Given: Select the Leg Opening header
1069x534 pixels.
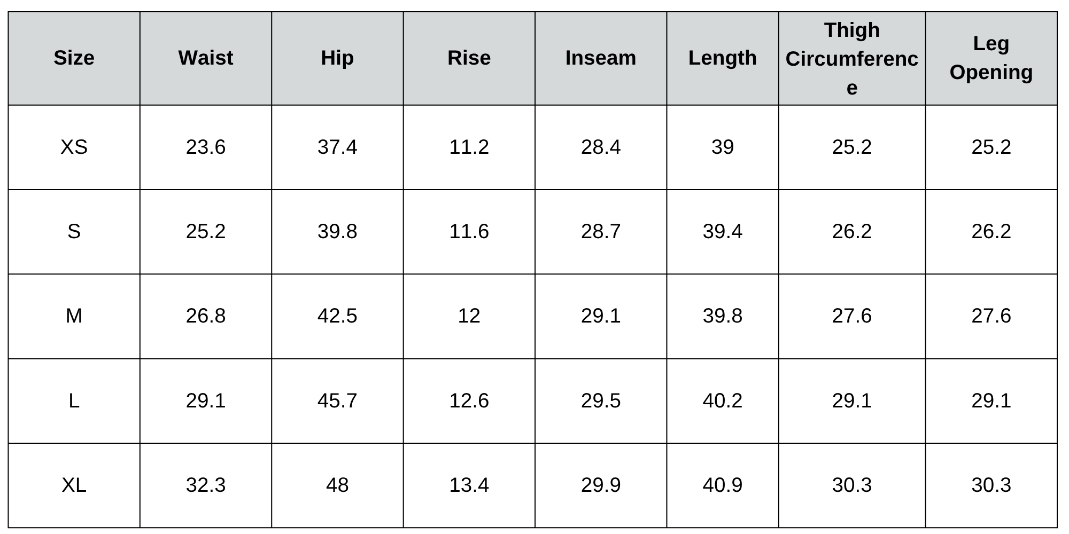Looking at the screenshot, I should [x=991, y=58].
